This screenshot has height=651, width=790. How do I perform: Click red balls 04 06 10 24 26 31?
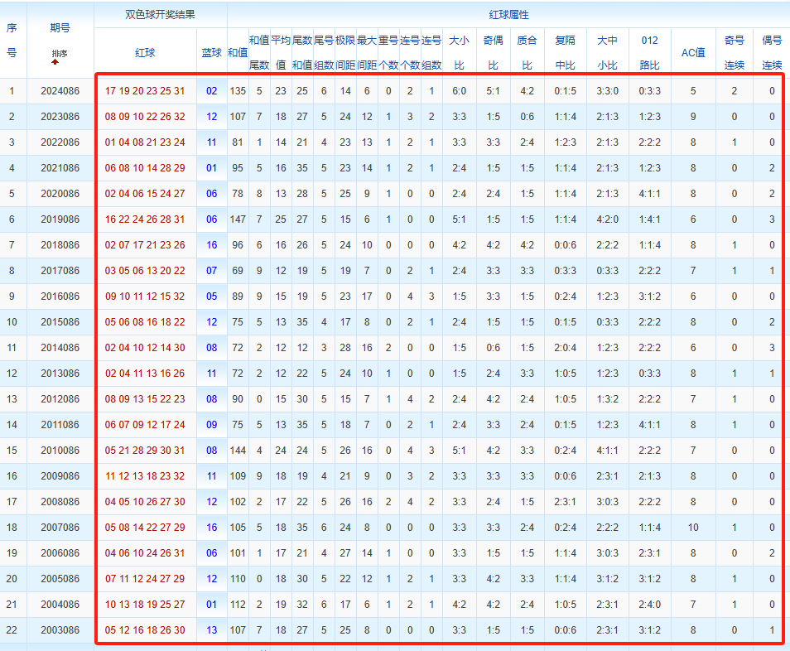coord(145,554)
